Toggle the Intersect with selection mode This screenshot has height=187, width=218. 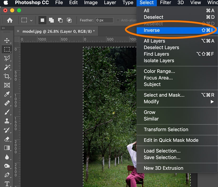[x=69, y=20]
